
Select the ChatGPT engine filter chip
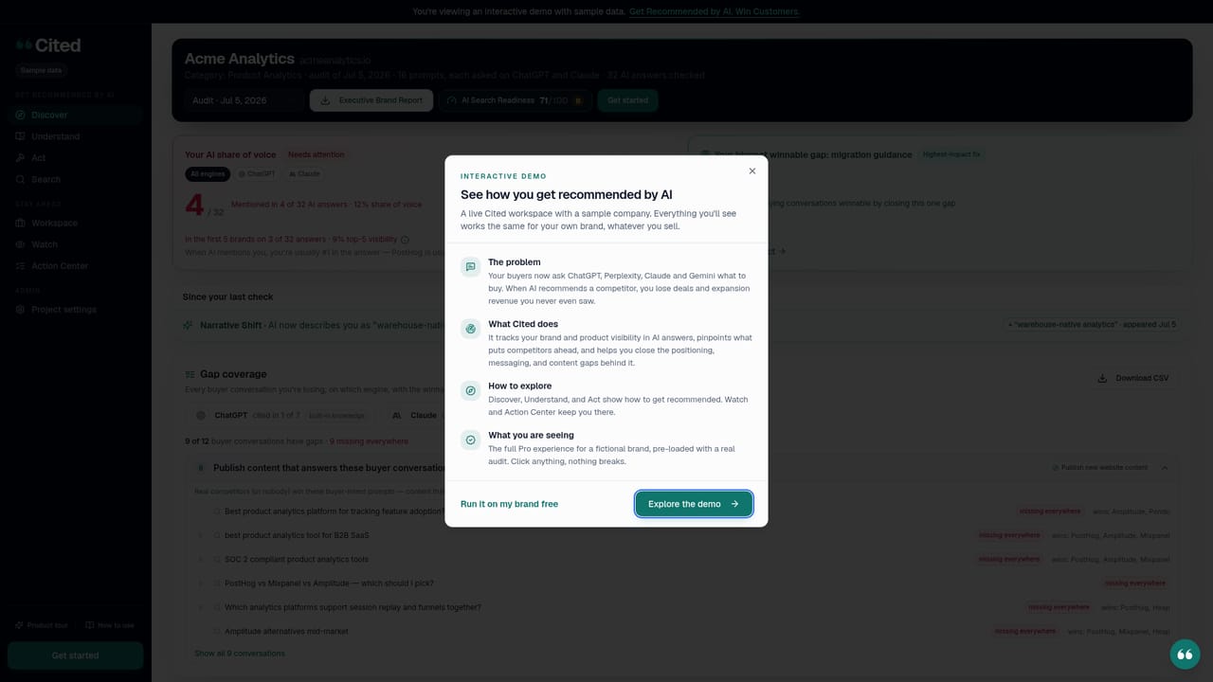(256, 174)
